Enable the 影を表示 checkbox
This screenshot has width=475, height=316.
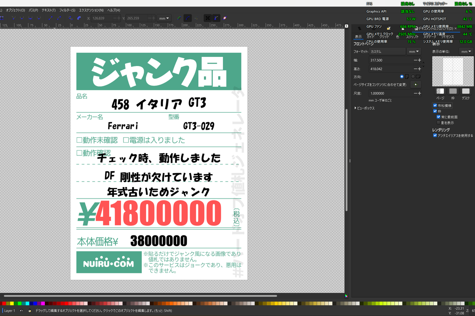point(439,123)
